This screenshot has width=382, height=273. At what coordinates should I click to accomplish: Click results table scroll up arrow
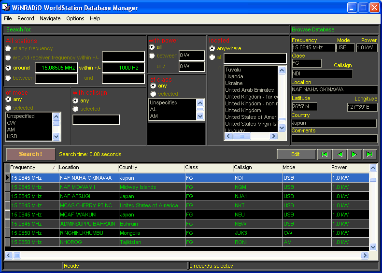pos(373,168)
